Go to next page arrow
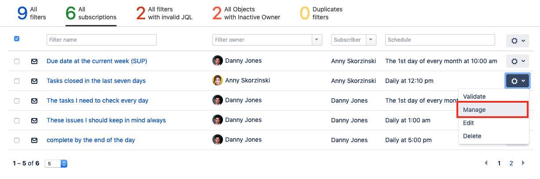The height and width of the screenshot is (179, 540). [523, 163]
